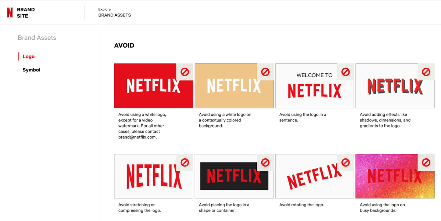Click the prohibited icon on tan background card
Image resolution: width=441 pixels, height=221 pixels.
[x=265, y=72]
